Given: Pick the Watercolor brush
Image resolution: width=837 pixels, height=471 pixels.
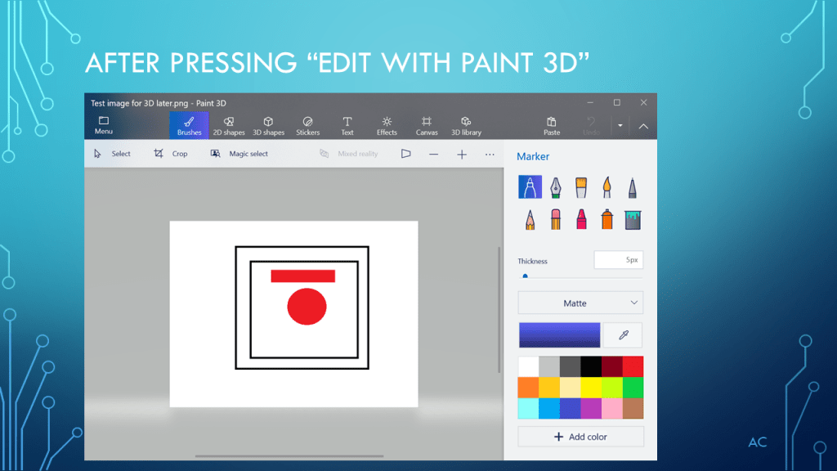Looking at the screenshot, I should [606, 187].
